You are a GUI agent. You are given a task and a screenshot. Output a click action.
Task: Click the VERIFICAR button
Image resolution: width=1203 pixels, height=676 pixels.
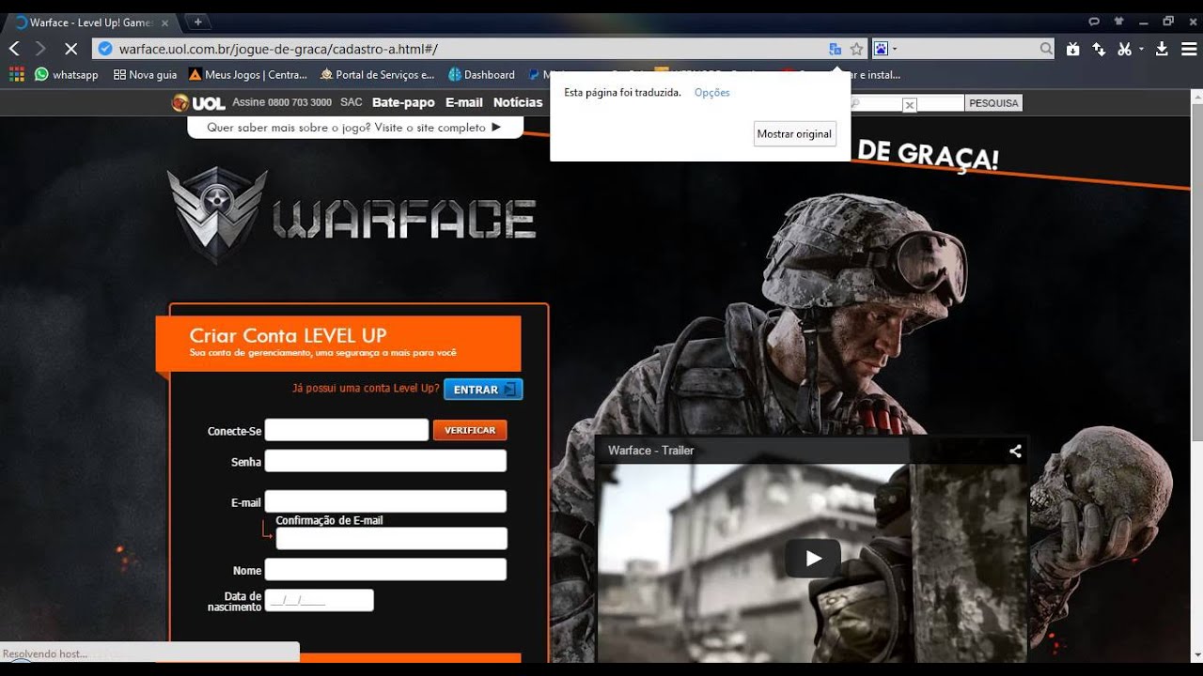(470, 430)
